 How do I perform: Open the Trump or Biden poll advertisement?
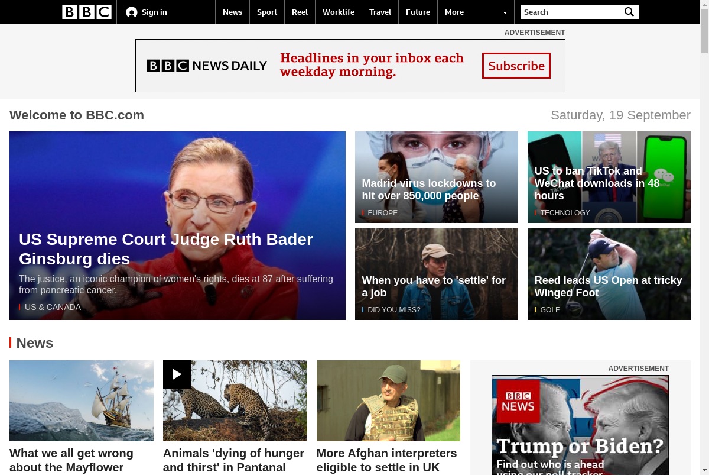point(580,425)
